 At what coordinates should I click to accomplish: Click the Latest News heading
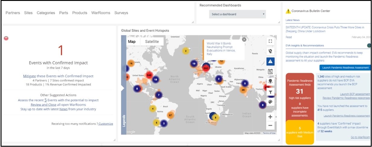(293, 20)
